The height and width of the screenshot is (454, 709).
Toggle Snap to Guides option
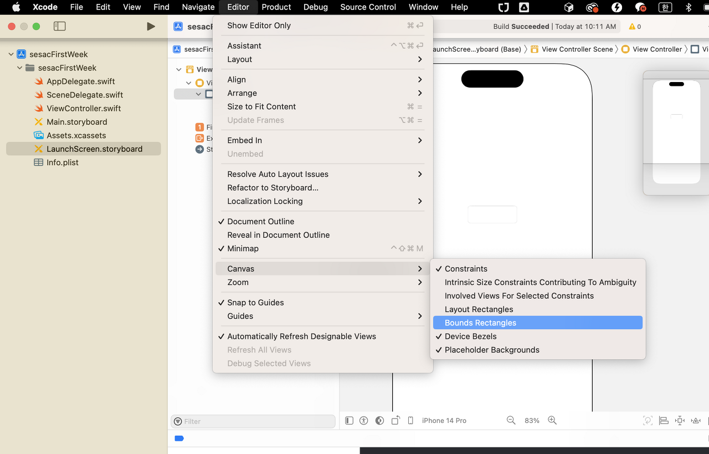click(x=323, y=302)
